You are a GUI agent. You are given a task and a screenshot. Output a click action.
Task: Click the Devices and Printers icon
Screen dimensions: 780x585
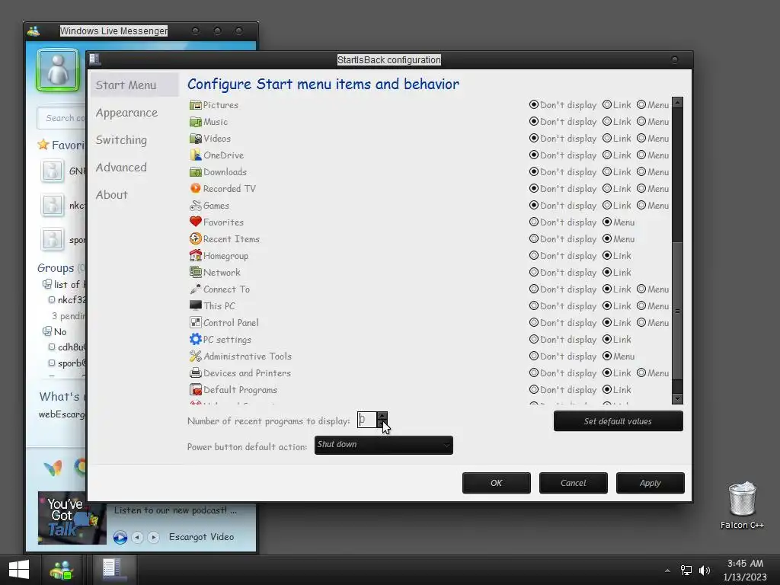[196, 372]
